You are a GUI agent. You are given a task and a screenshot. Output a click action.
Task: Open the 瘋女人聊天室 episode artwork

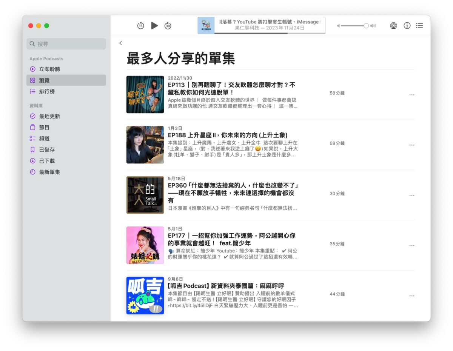point(145,94)
